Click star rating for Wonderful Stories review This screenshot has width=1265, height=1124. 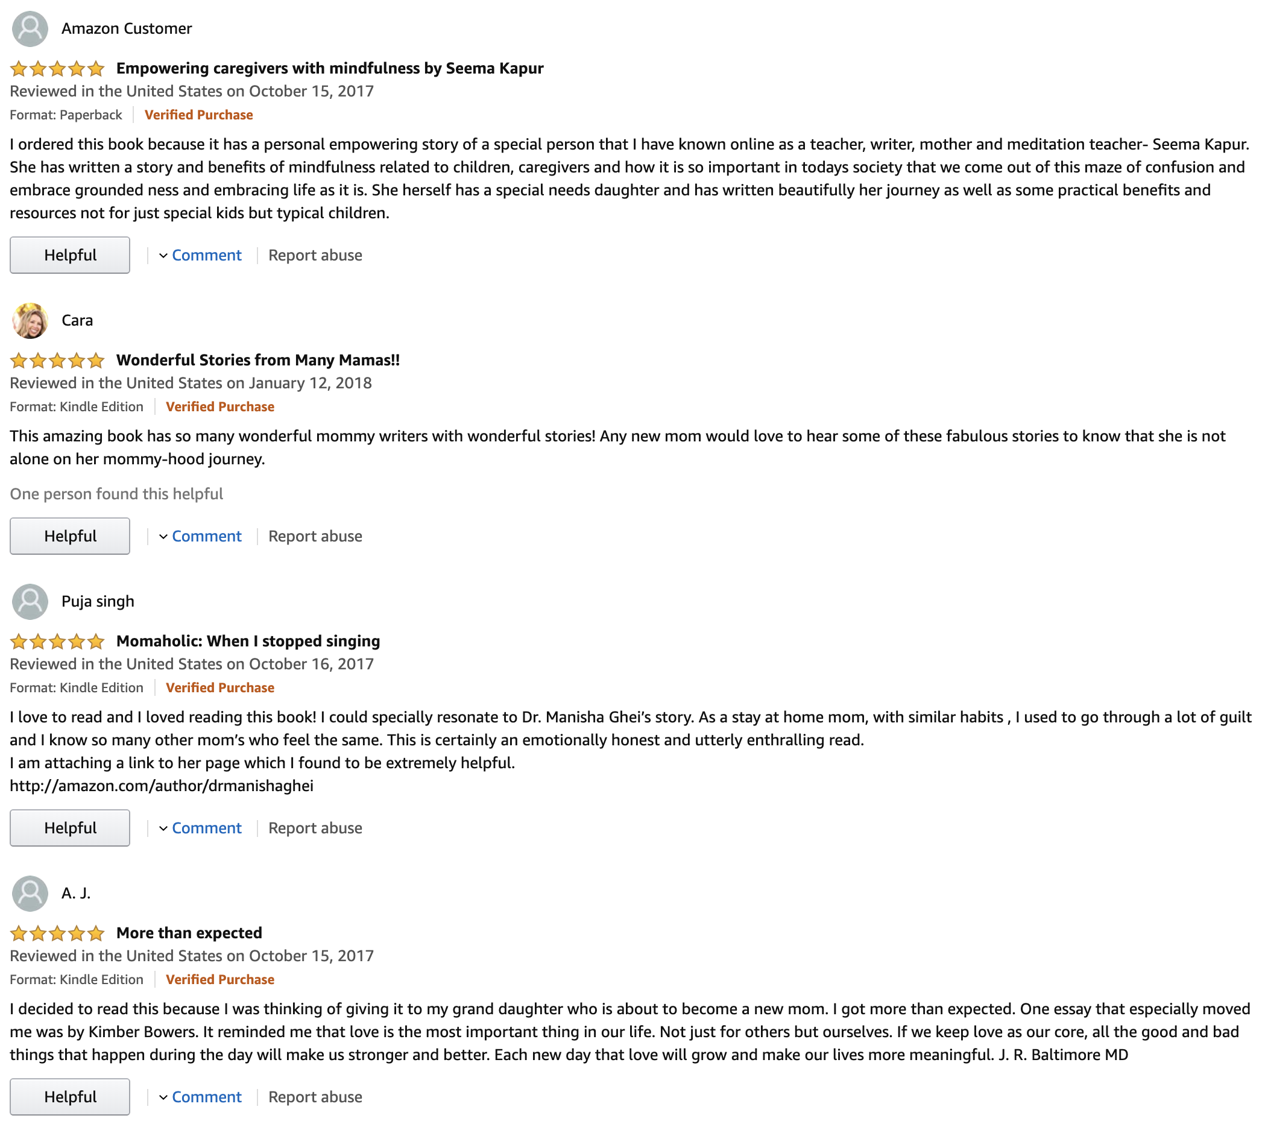pyautogui.click(x=57, y=360)
